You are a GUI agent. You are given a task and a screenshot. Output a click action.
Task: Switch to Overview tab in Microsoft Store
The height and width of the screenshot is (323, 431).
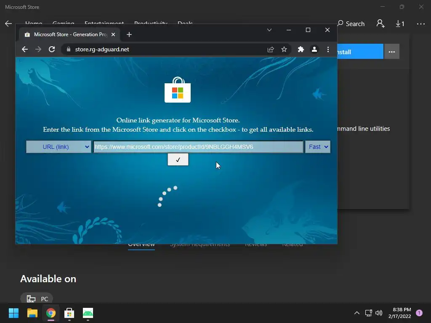coord(141,245)
